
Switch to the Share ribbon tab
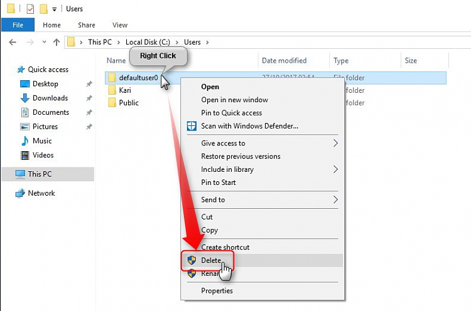87,25
